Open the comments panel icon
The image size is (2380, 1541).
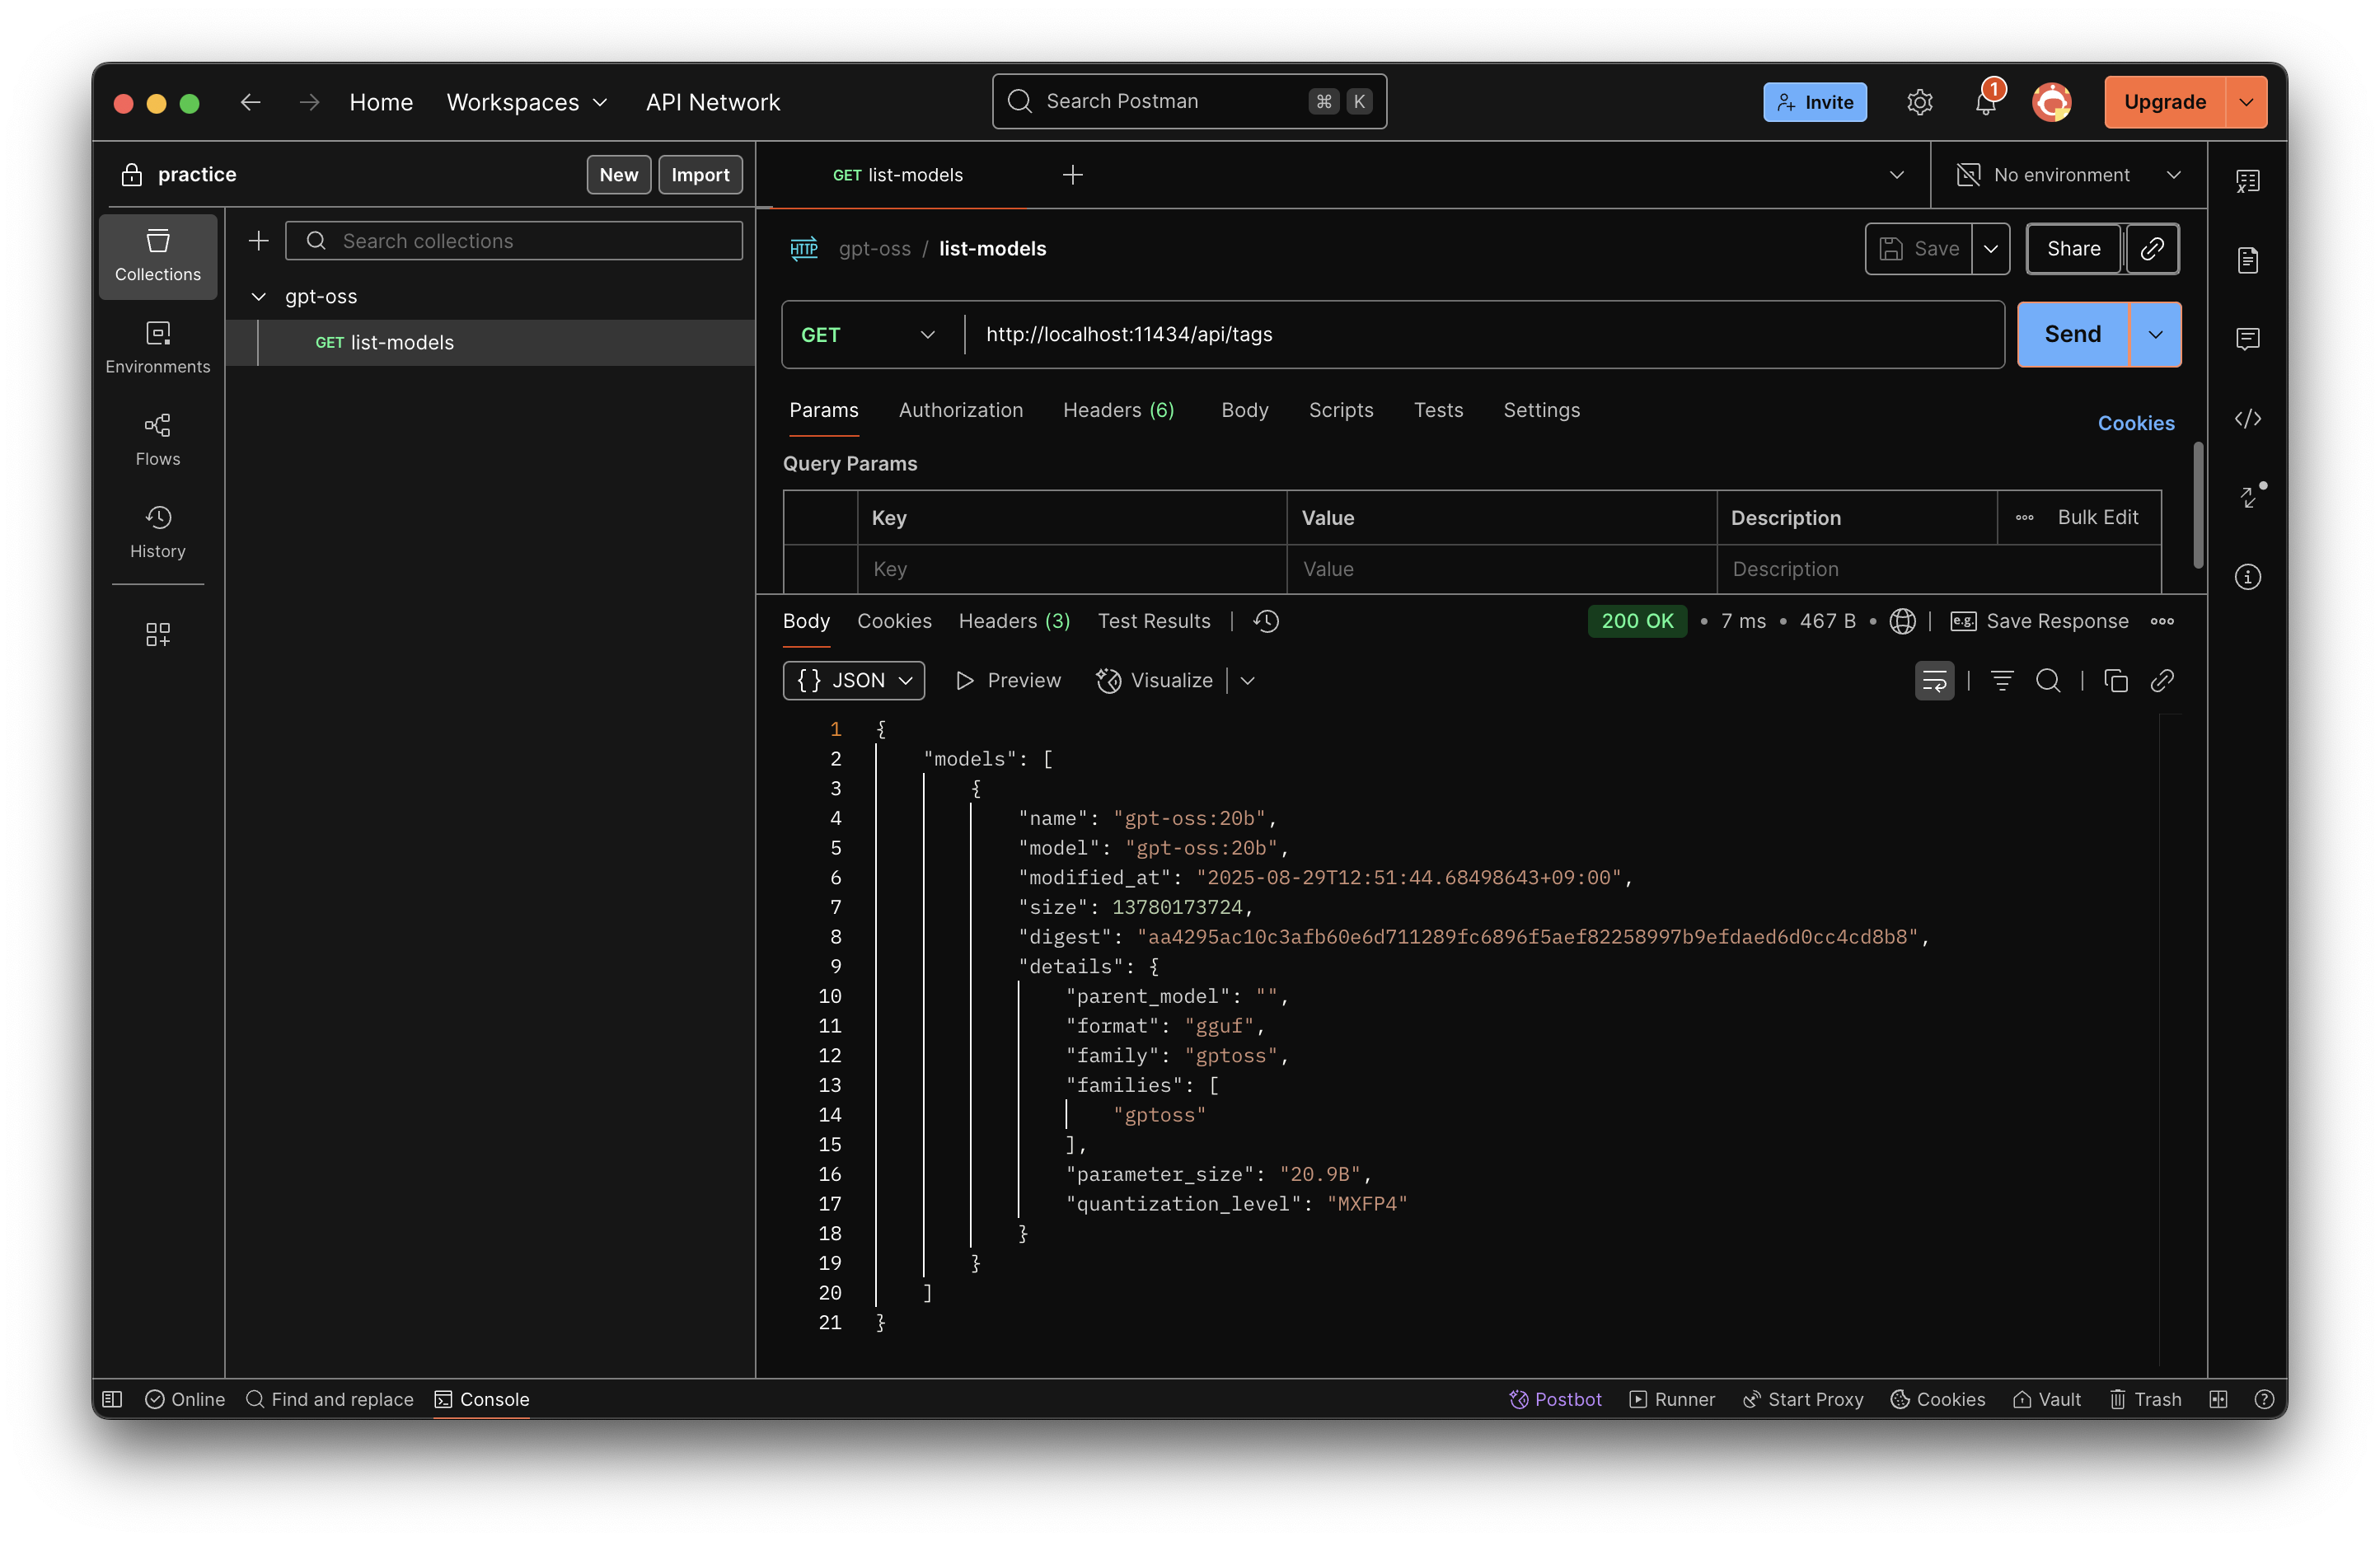pyautogui.click(x=2247, y=339)
